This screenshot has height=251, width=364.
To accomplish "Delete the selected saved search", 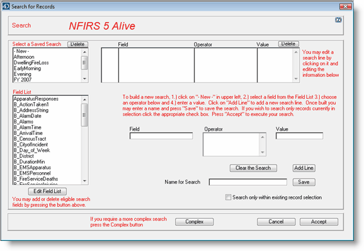I will 77,44.
